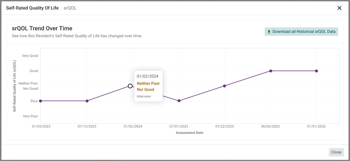Click the Very Good axis label
This screenshot has width=350, height=161.
point(30,56)
